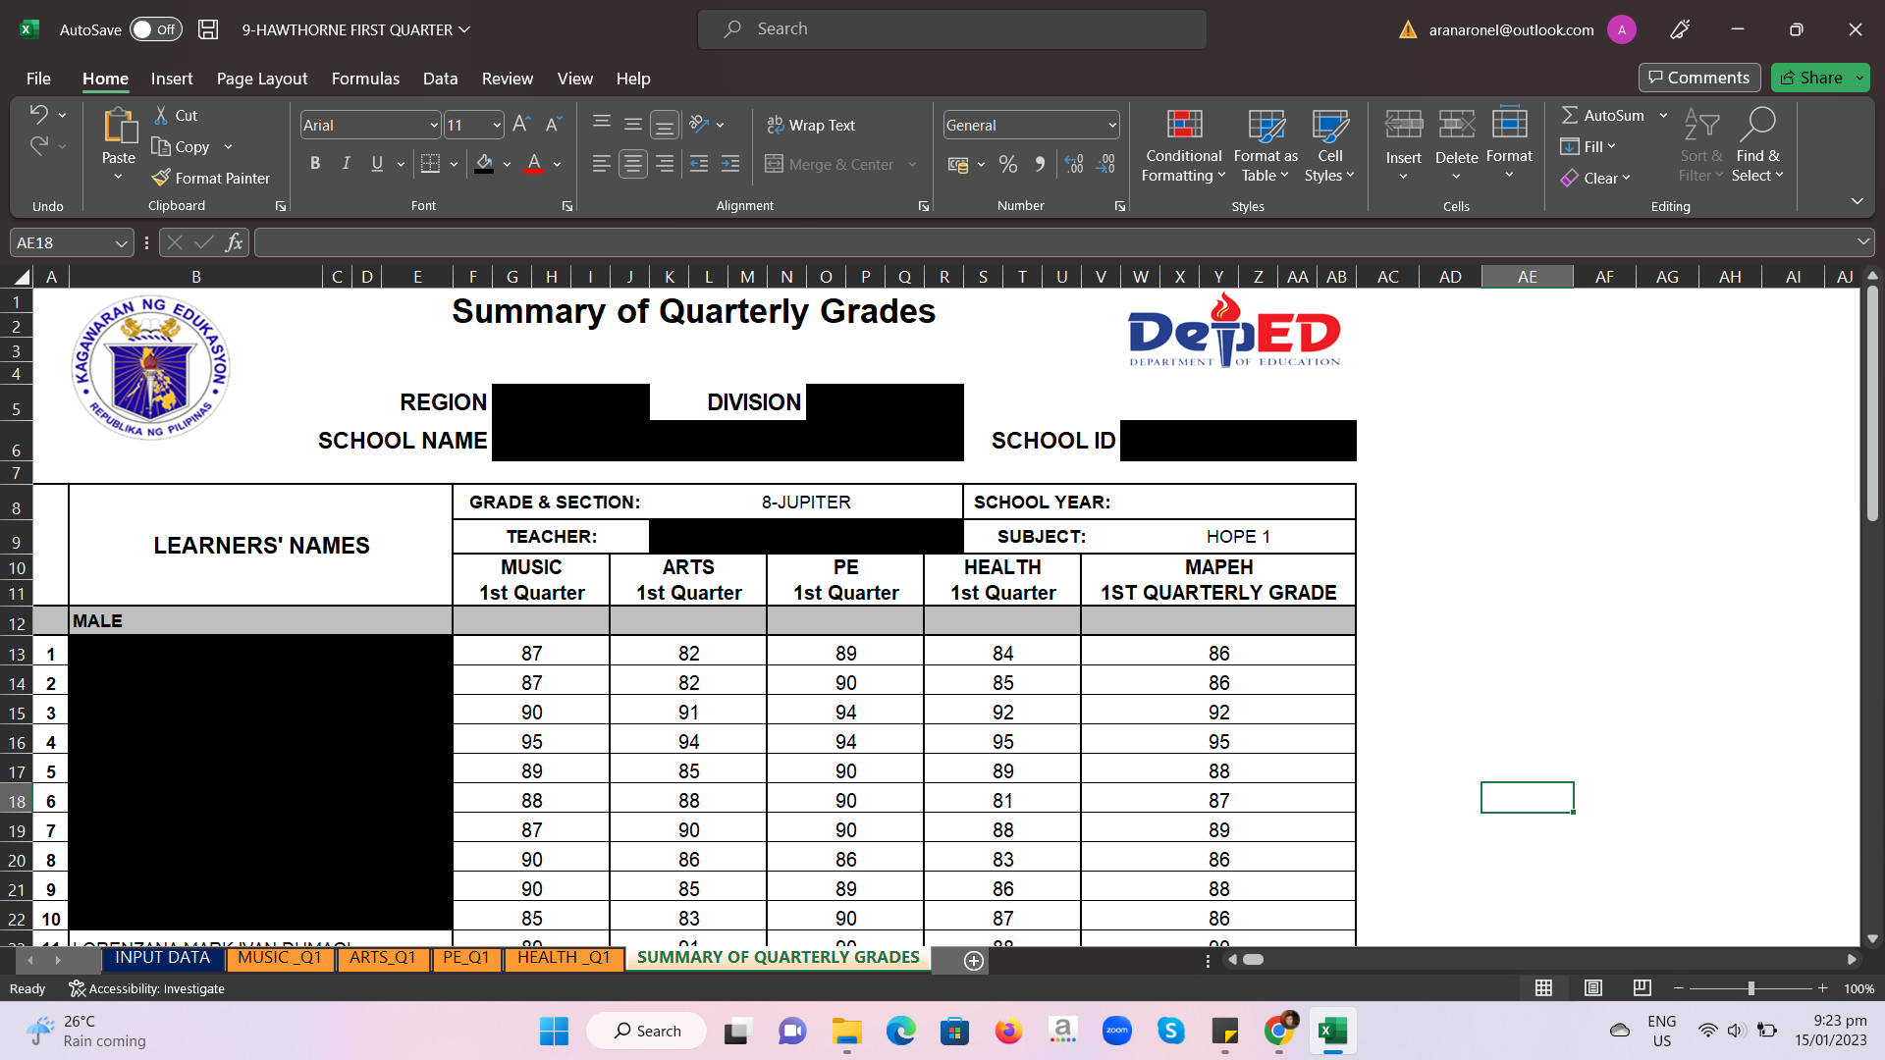The height and width of the screenshot is (1060, 1885).
Task: Toggle the AutoSave switch
Action: pyautogui.click(x=156, y=29)
